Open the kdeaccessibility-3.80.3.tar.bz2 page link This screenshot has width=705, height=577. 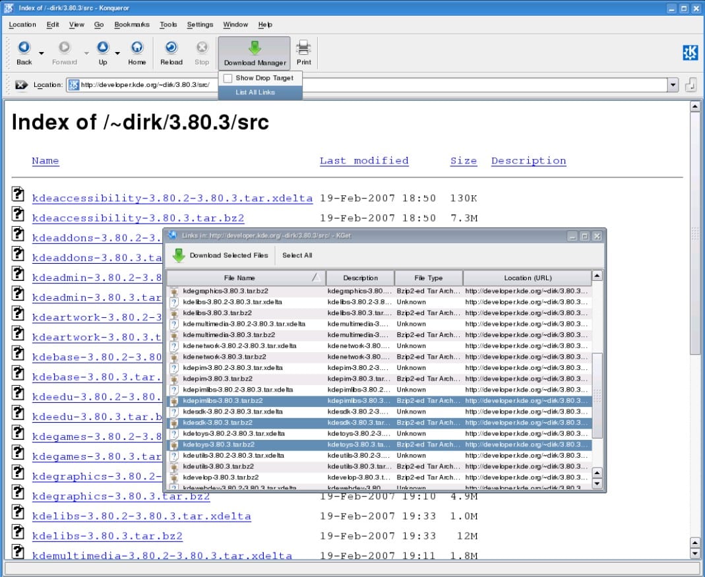[x=138, y=218]
